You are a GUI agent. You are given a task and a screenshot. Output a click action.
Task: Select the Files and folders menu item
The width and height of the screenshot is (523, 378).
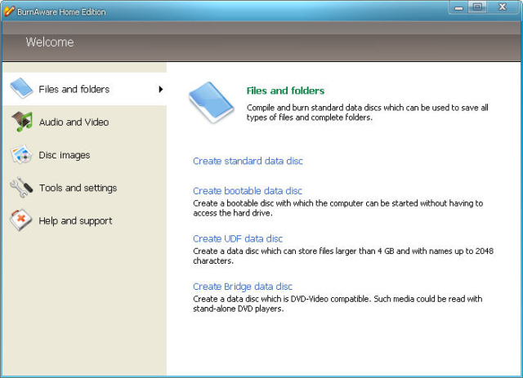84,89
